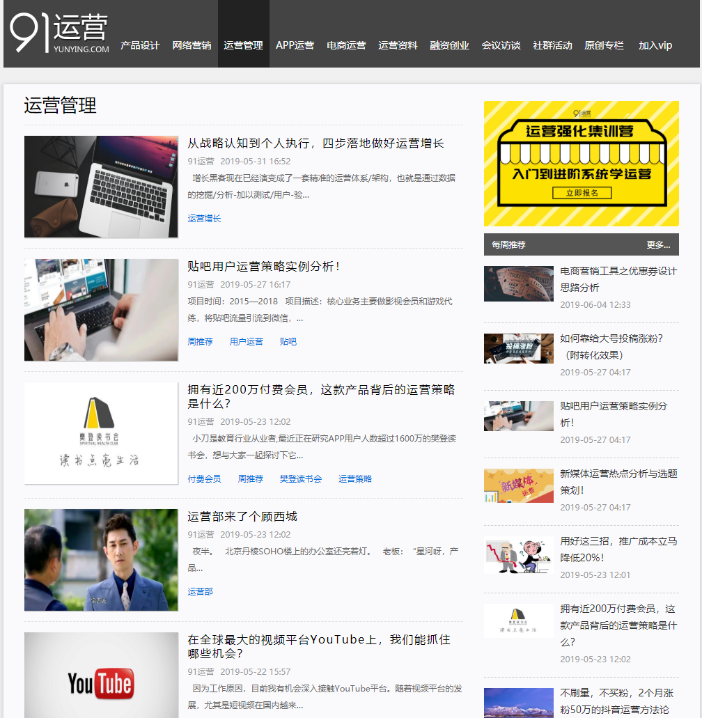Open the cartoon chart sidebar thumbnail
702x718 pixels.
pyautogui.click(x=518, y=555)
